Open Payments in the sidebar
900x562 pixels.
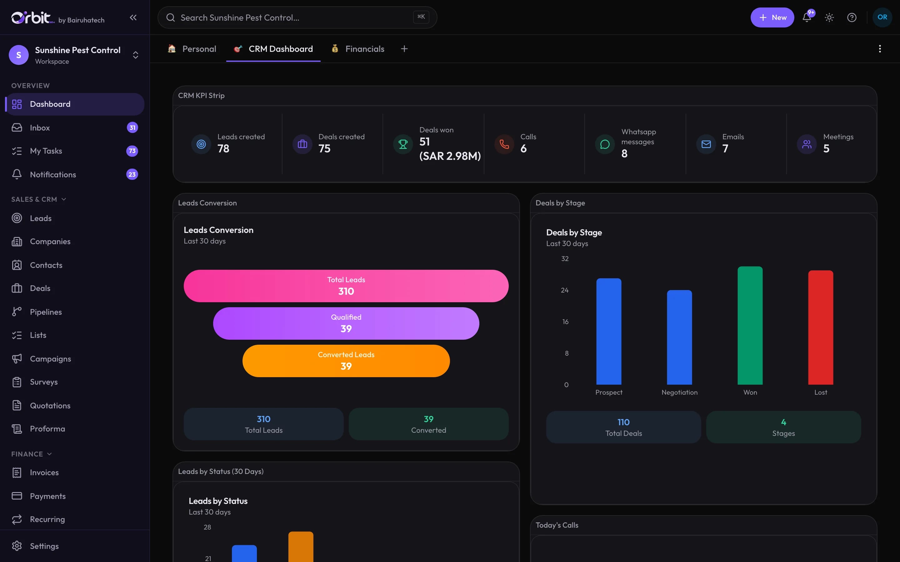coord(74,496)
